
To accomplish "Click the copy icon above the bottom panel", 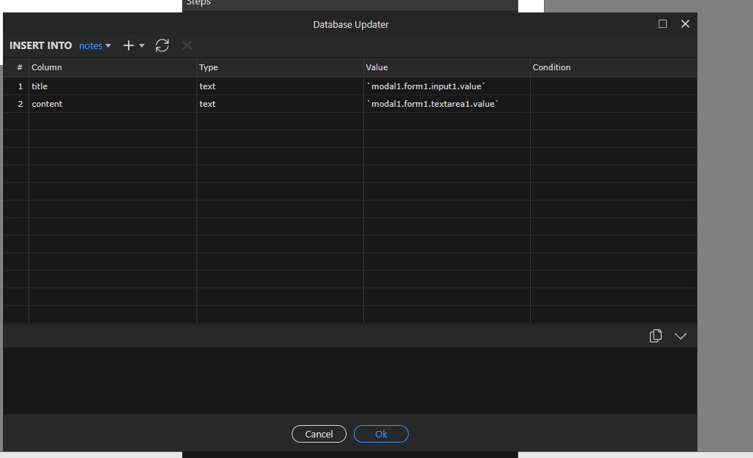I will [x=656, y=336].
